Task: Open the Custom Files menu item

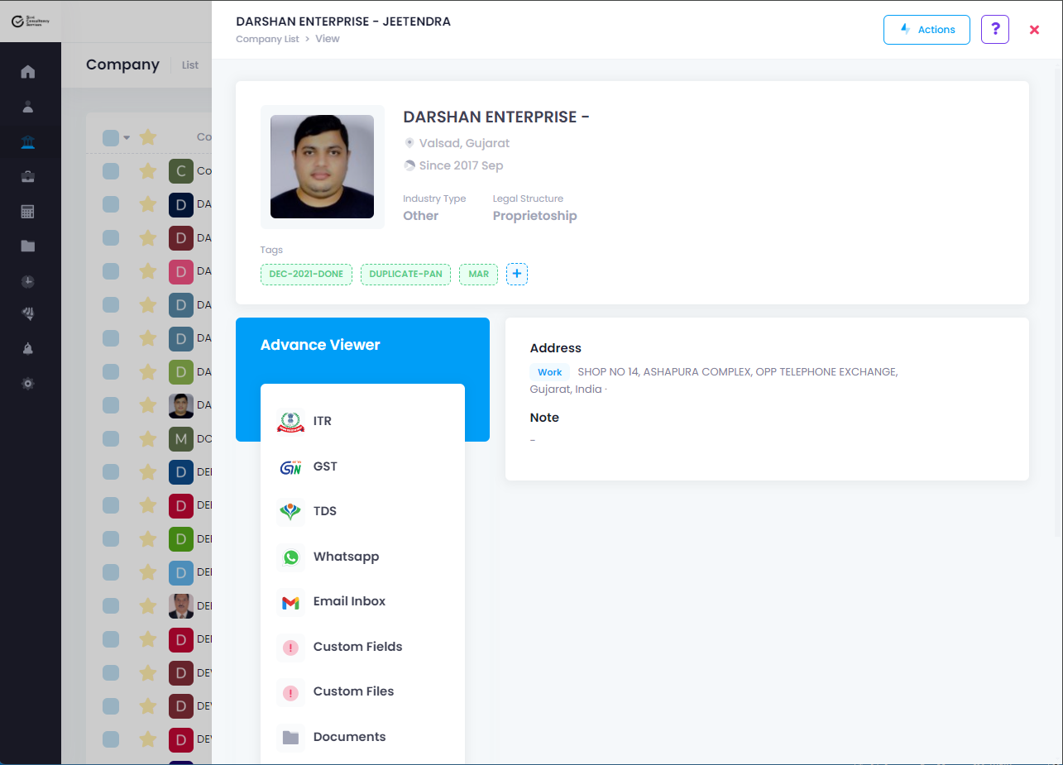Action: click(x=352, y=691)
